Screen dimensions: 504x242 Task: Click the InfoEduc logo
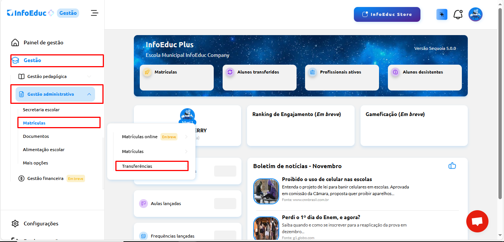click(x=31, y=13)
